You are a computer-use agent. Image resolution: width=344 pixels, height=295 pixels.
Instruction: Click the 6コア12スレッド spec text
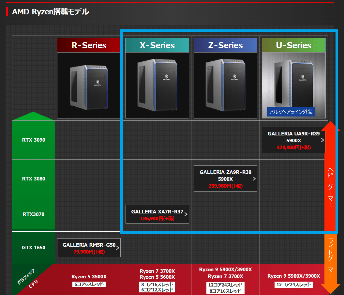click(x=157, y=290)
